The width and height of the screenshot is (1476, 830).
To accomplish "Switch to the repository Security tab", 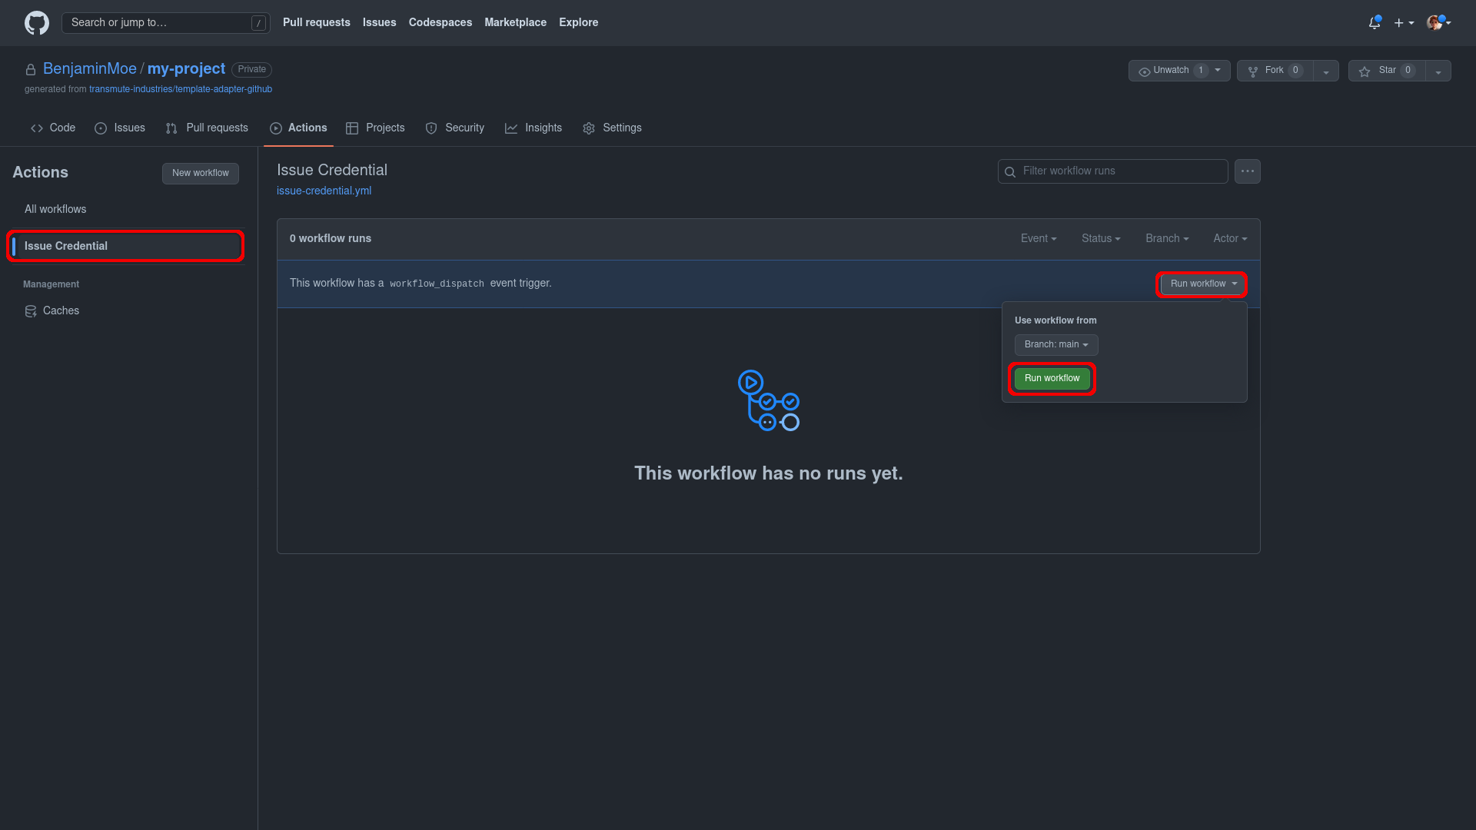I will point(455,128).
